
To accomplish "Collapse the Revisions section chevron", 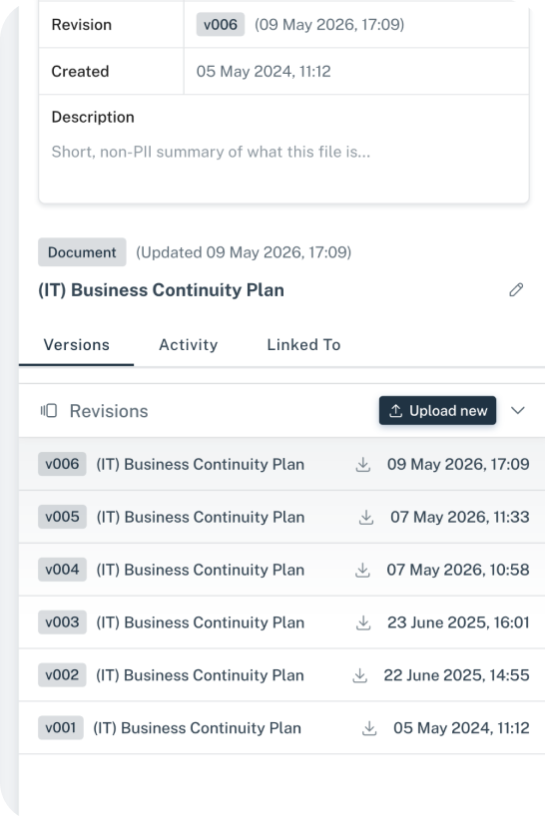I will click(x=518, y=410).
